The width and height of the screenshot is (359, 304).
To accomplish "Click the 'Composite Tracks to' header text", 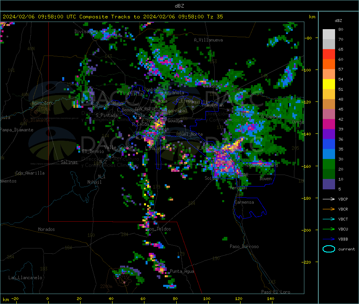I will click(109, 17).
